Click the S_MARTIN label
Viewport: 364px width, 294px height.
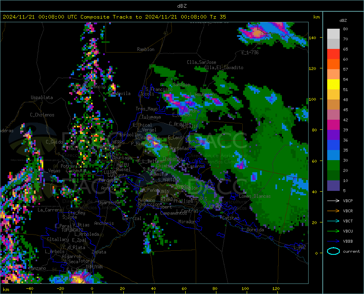click(167, 180)
